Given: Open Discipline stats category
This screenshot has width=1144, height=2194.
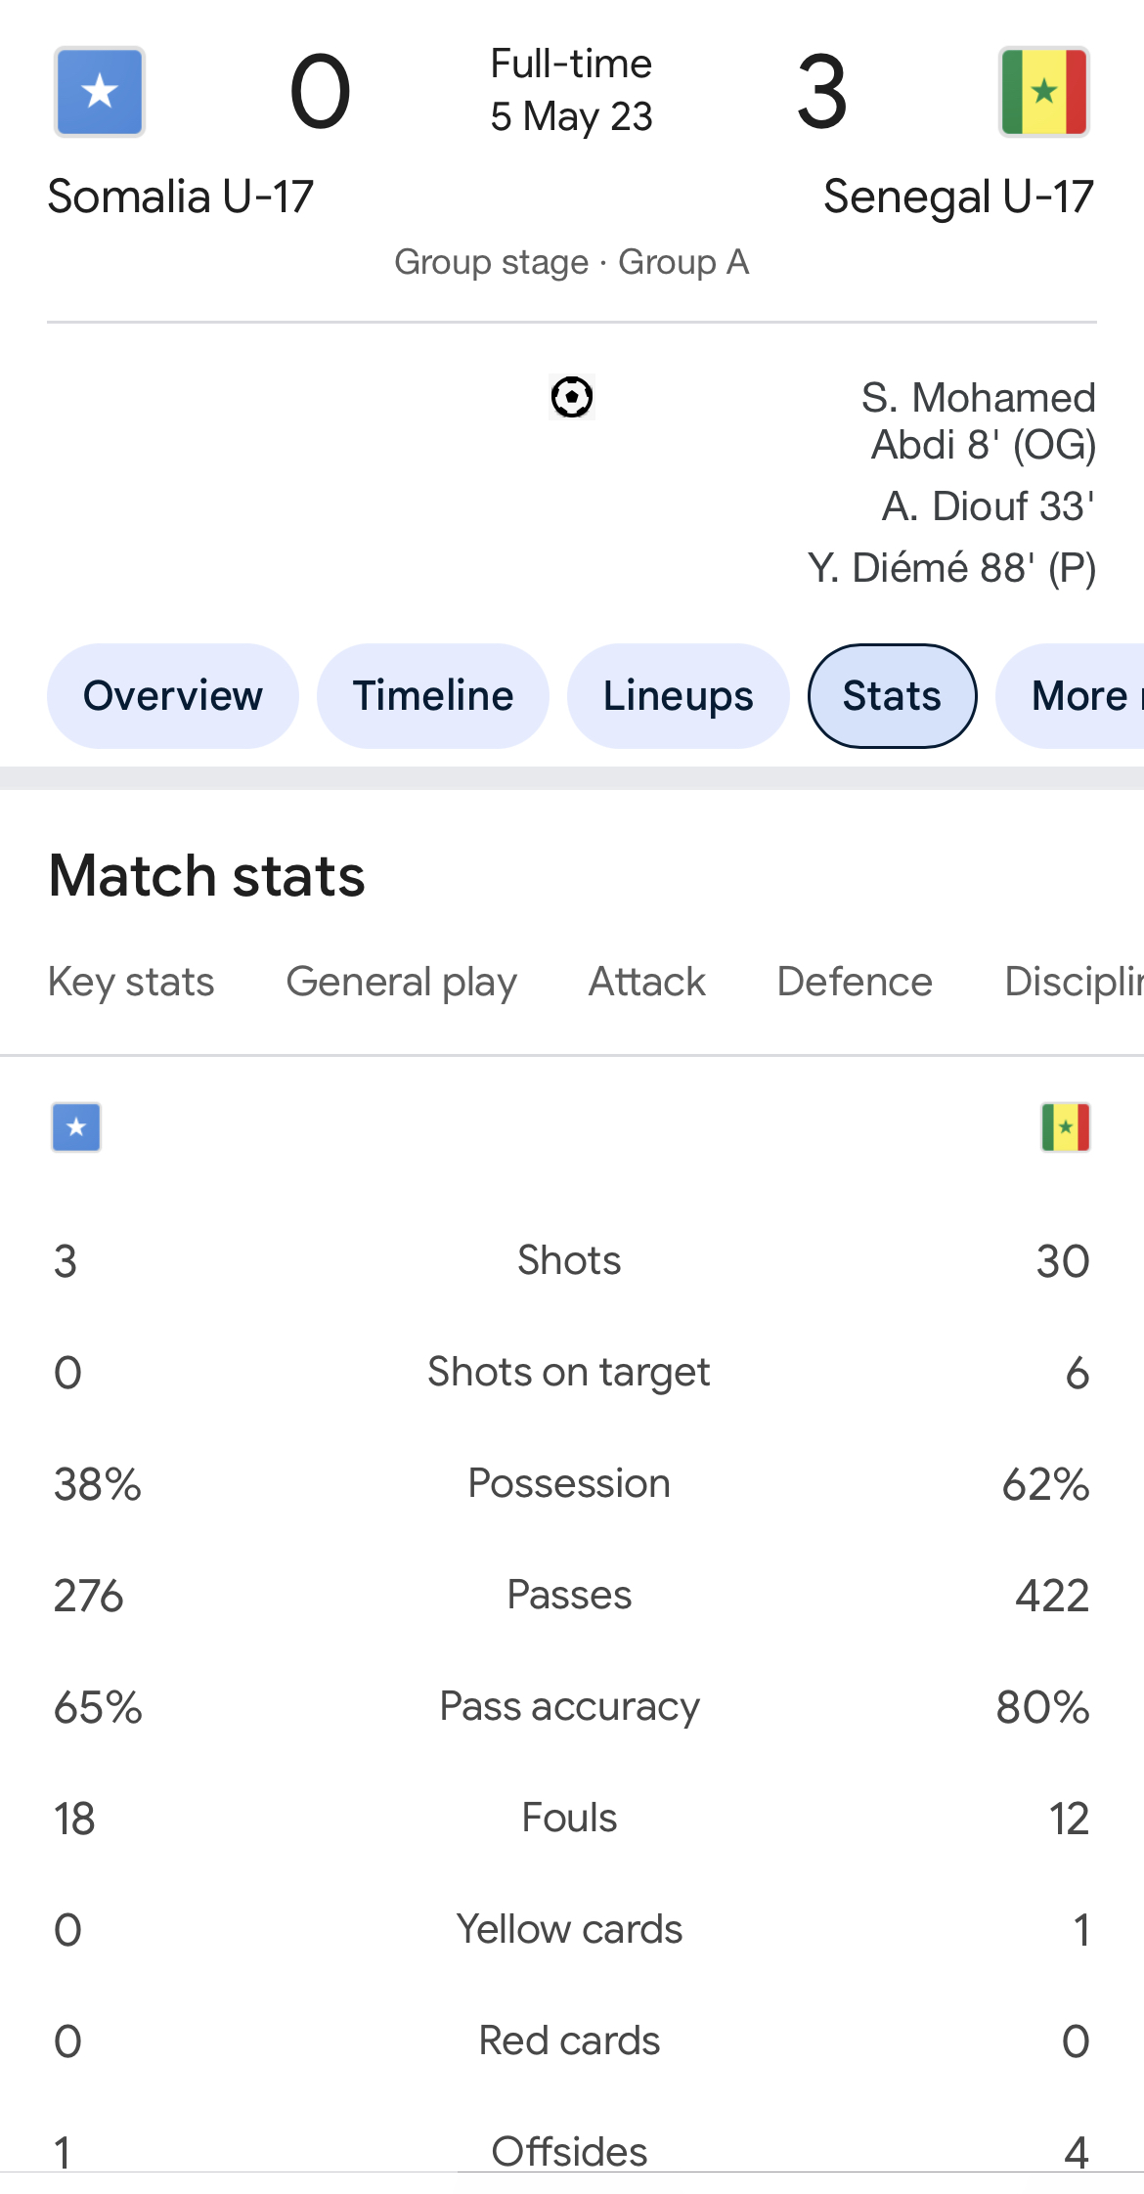Looking at the screenshot, I should point(1074,982).
